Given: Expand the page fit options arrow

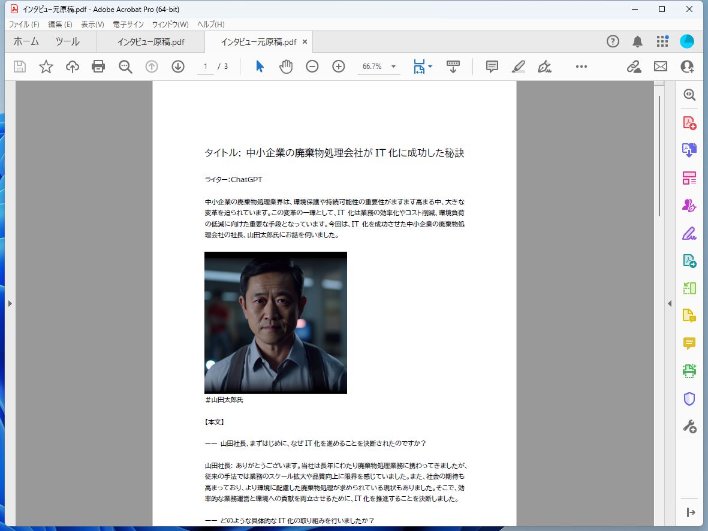Looking at the screenshot, I should click(x=430, y=67).
